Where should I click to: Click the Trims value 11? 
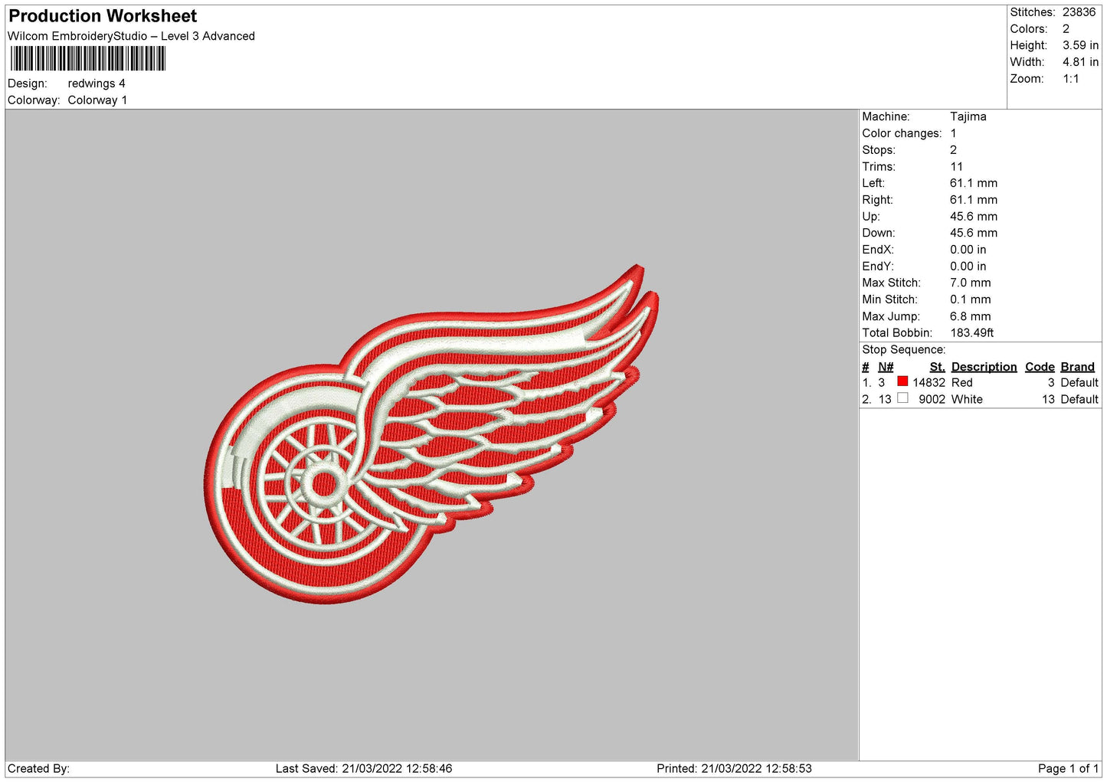956,167
